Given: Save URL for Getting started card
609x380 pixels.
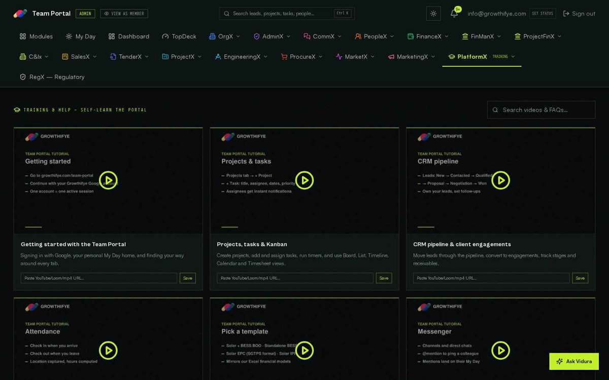Looking at the screenshot, I should [188, 278].
